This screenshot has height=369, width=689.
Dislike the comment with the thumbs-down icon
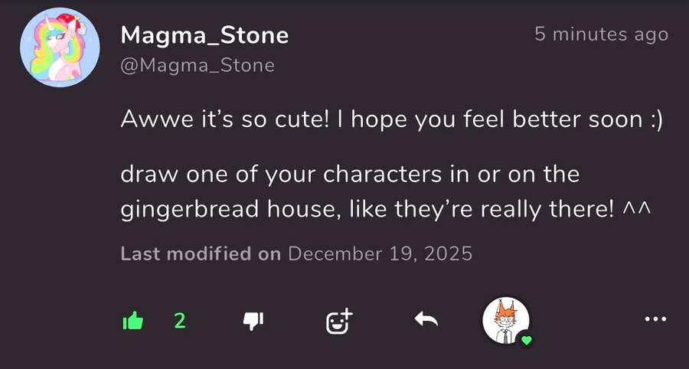tap(253, 322)
